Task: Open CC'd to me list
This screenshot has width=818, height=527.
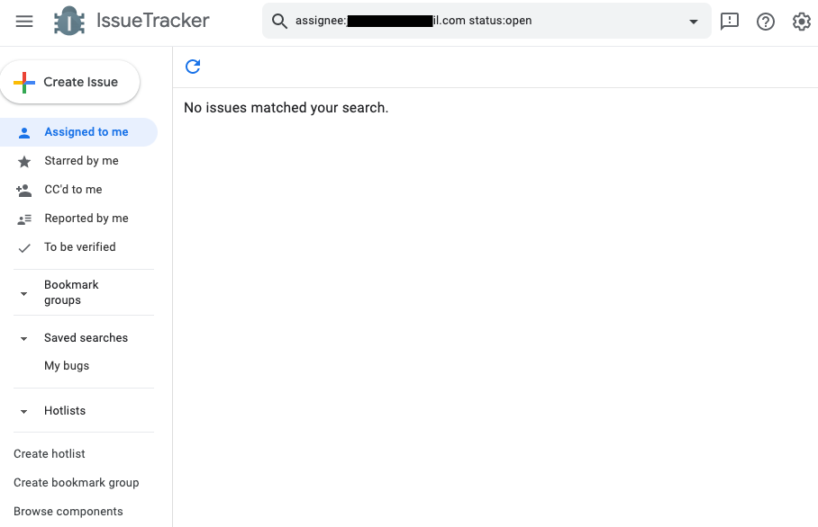Action: point(73,190)
